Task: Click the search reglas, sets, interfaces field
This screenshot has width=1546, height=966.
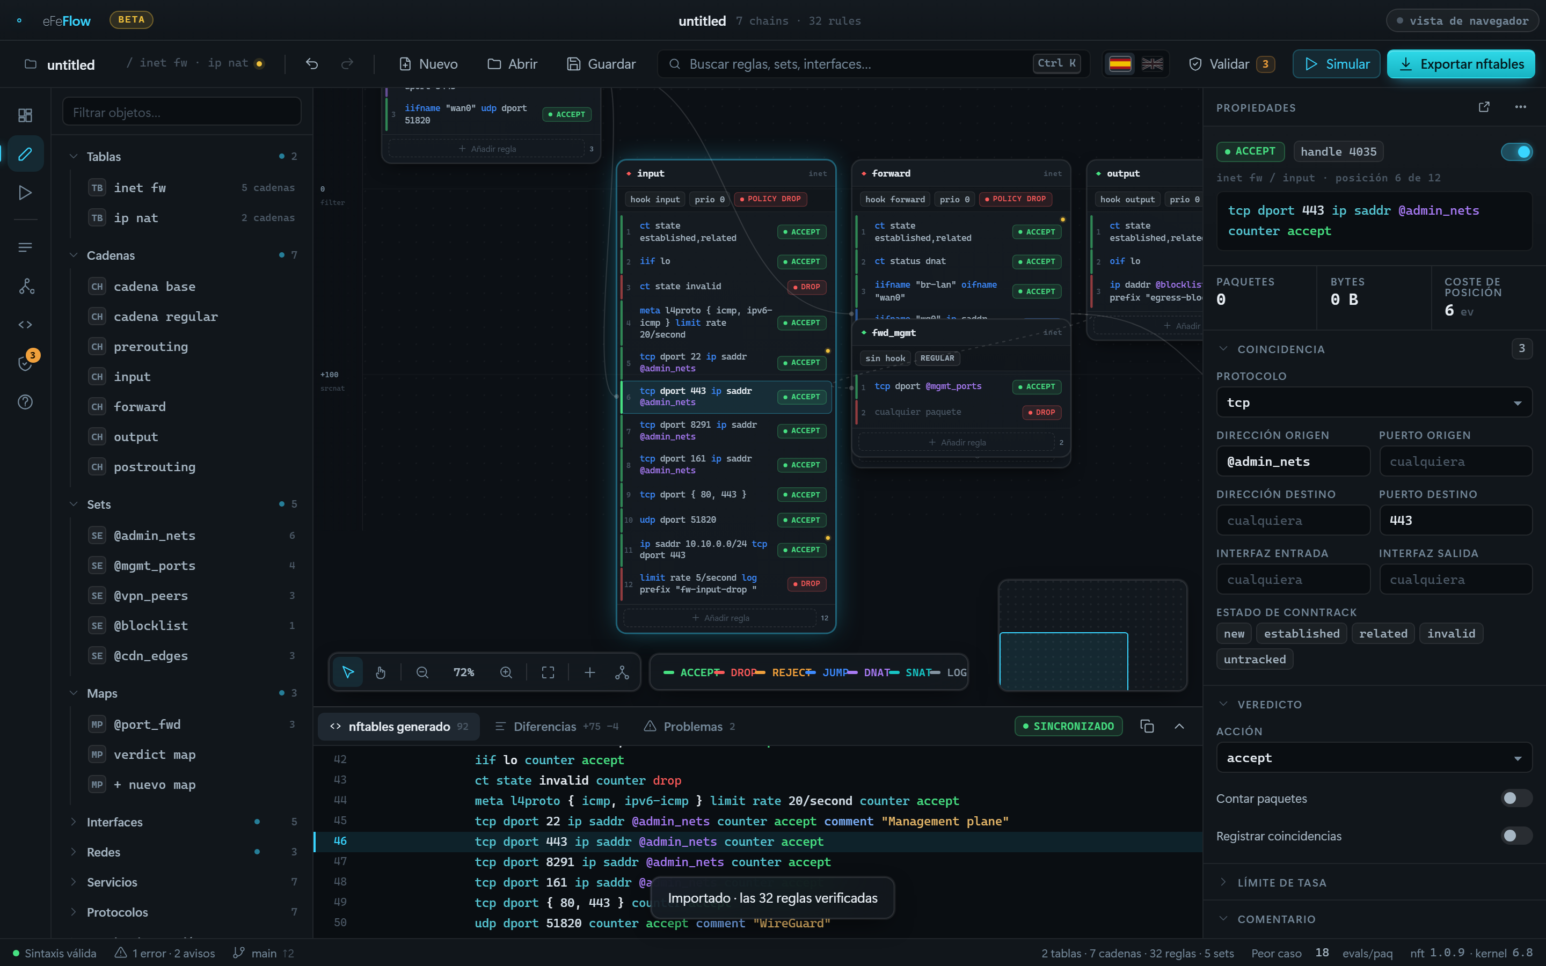Action: pos(873,64)
